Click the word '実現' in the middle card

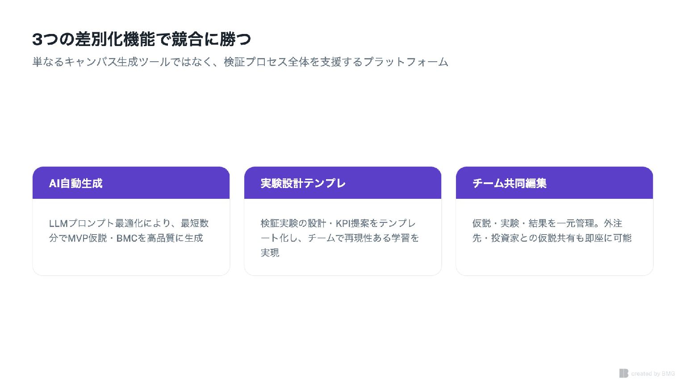tap(270, 253)
